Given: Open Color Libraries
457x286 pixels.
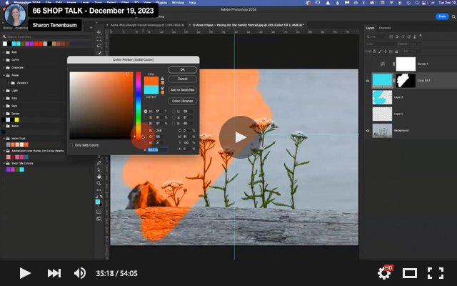Looking at the screenshot, I should [x=183, y=101].
